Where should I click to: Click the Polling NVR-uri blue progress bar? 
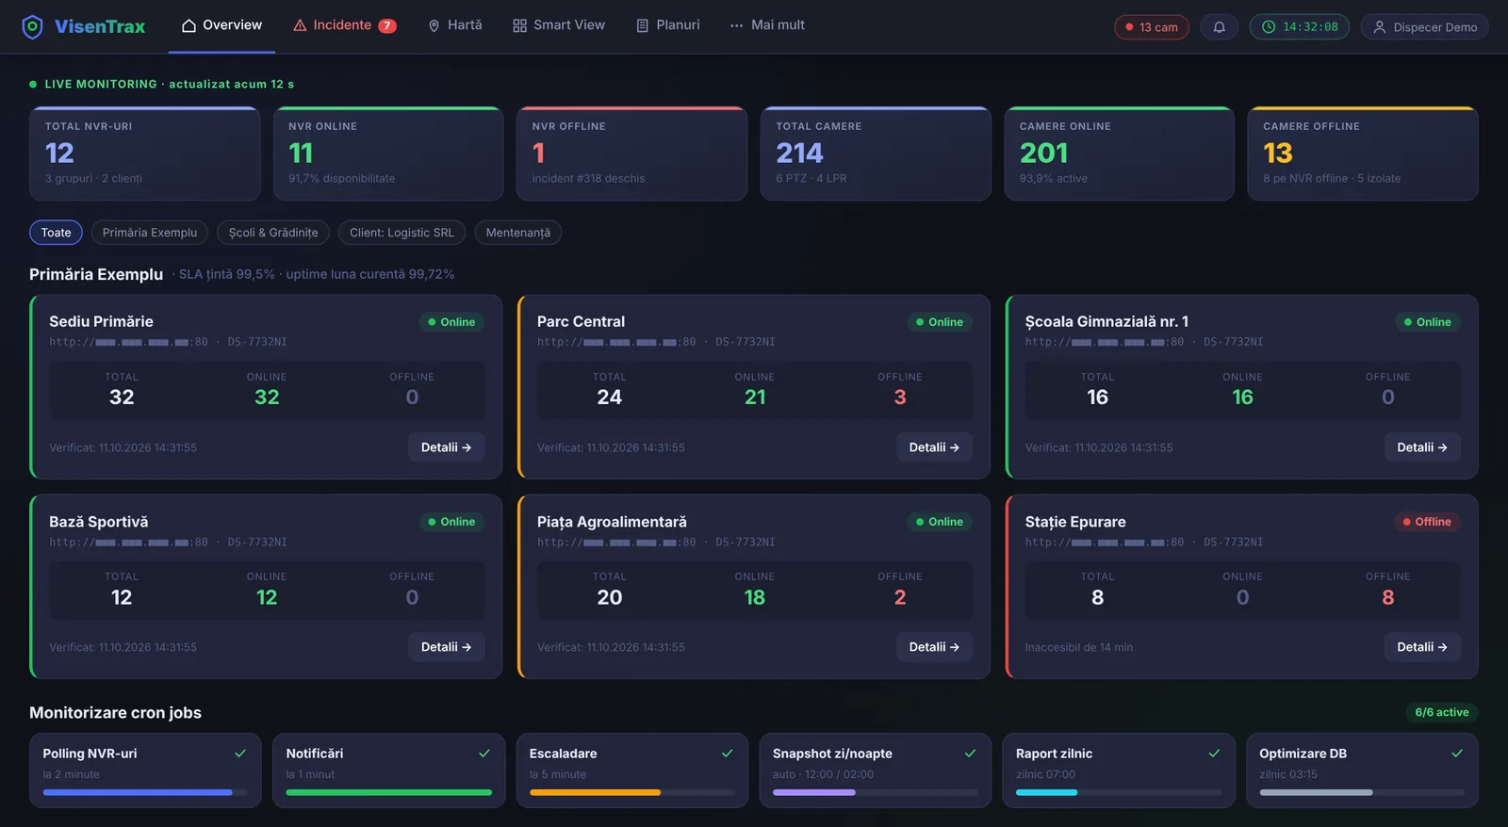pos(138,792)
